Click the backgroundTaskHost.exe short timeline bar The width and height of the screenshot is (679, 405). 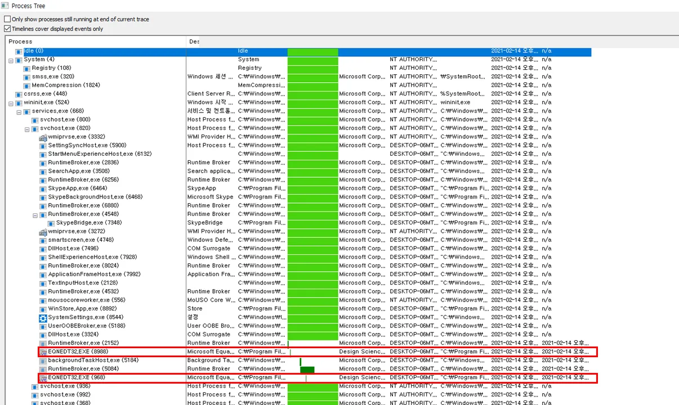click(x=301, y=361)
